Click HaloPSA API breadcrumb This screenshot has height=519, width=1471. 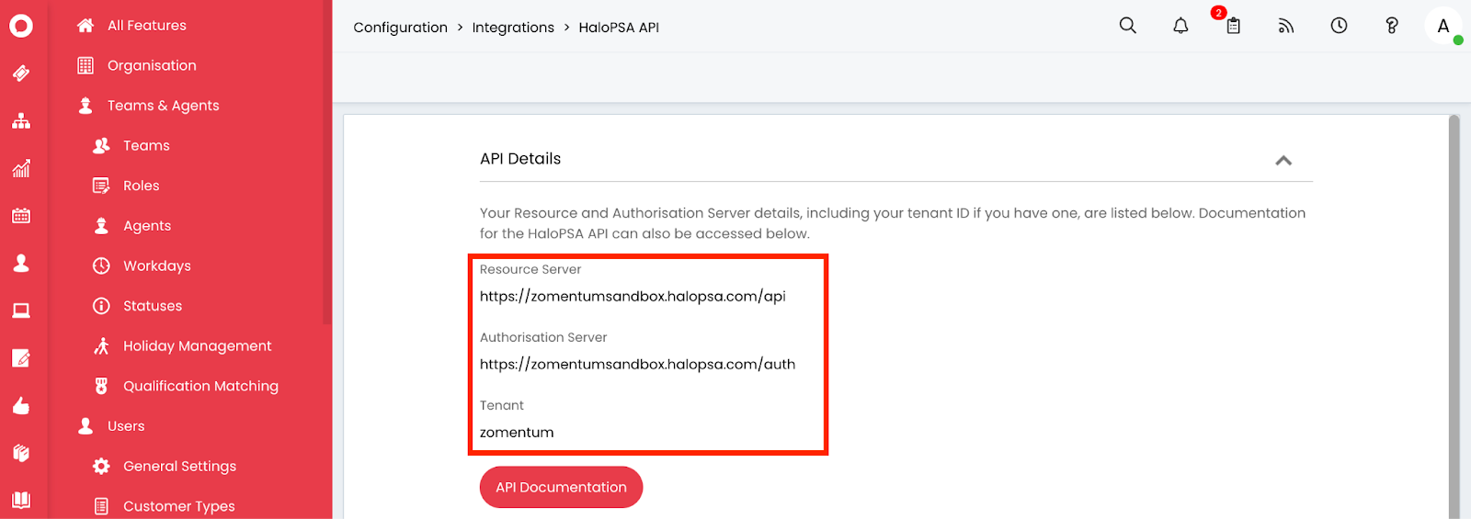[x=619, y=28]
